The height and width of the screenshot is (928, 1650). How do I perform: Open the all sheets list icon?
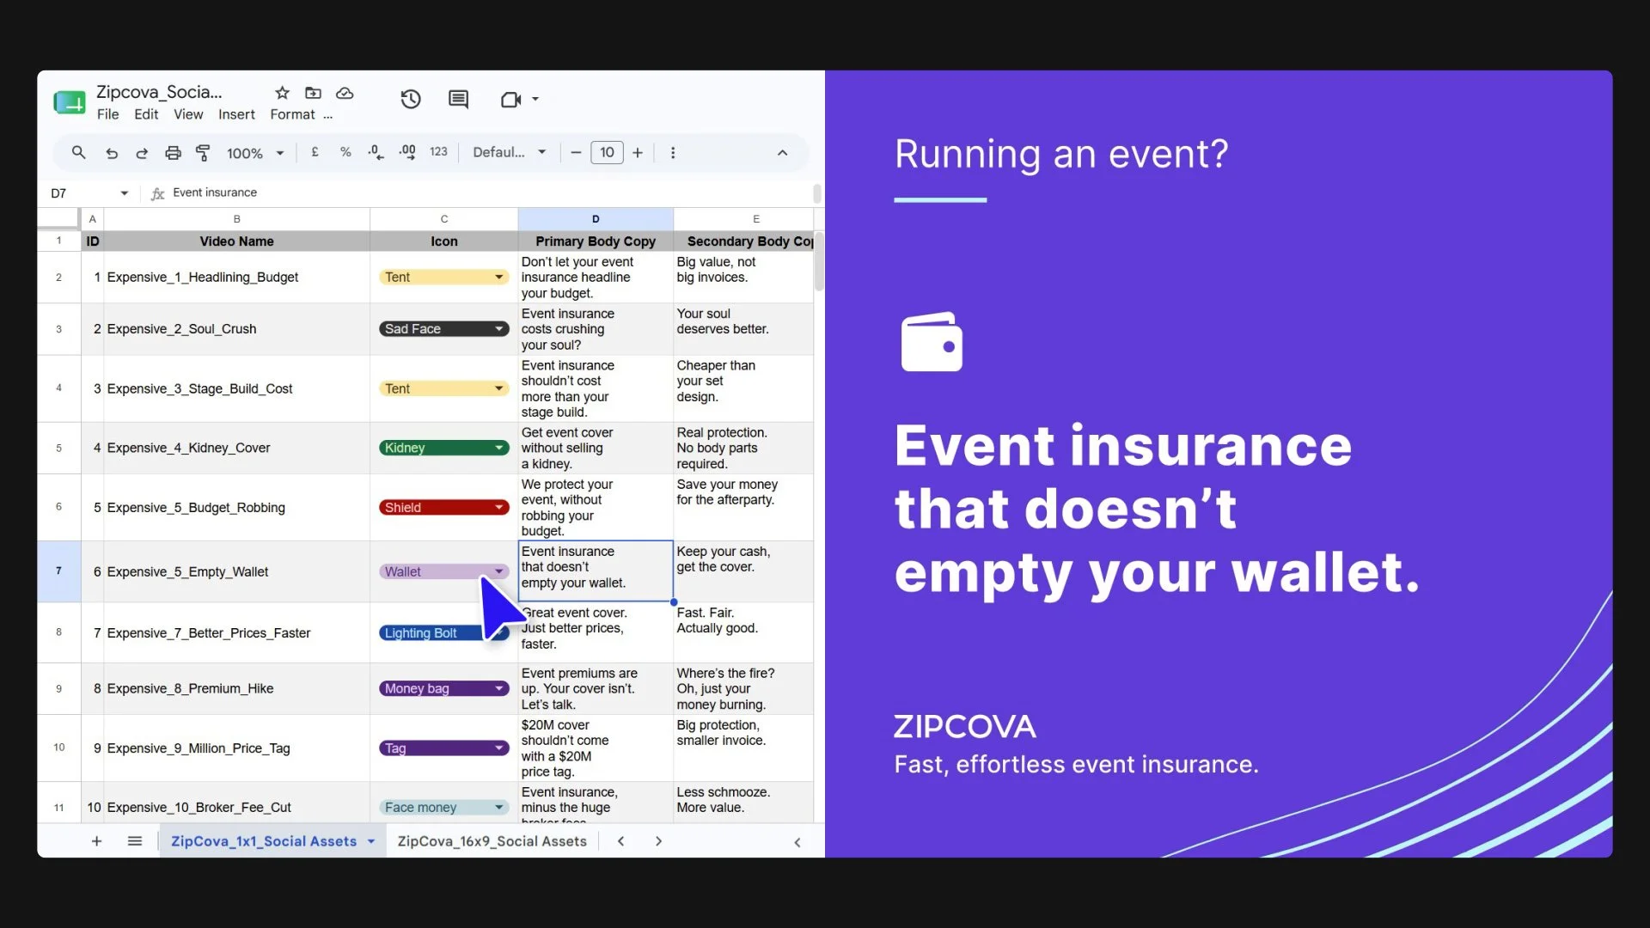135,841
